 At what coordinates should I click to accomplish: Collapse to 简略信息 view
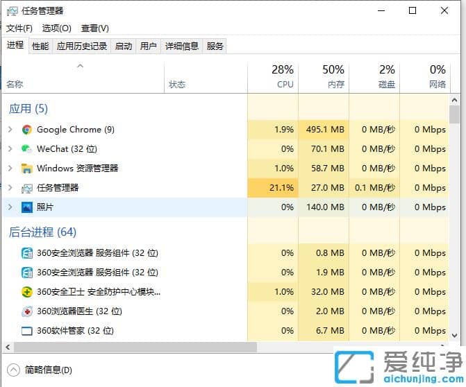tap(42, 370)
